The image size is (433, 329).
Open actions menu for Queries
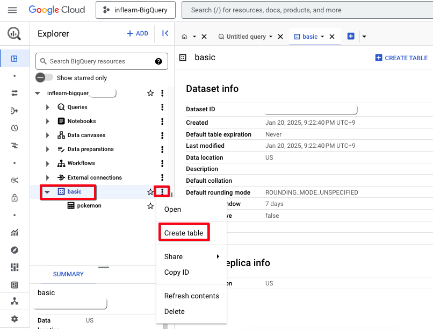[x=162, y=107]
